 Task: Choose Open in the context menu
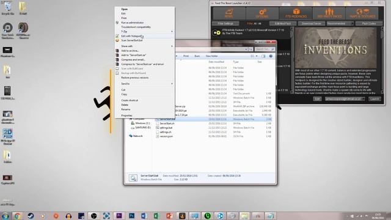pos(124,9)
